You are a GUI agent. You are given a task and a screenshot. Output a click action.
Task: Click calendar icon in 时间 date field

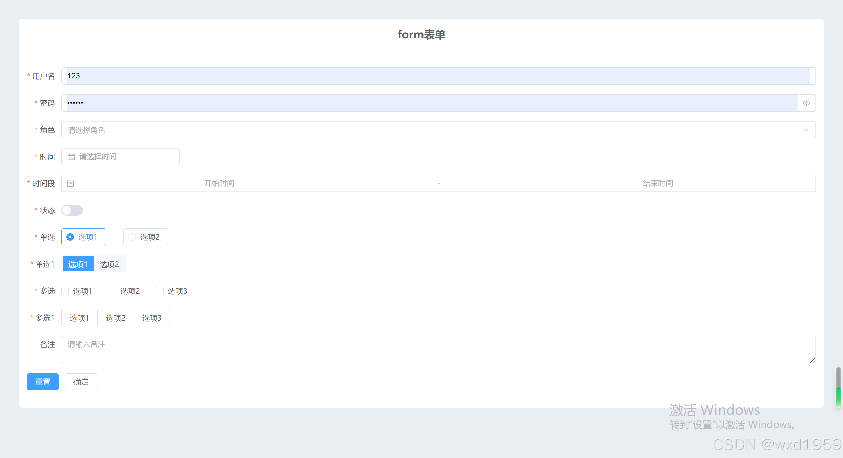[71, 157]
